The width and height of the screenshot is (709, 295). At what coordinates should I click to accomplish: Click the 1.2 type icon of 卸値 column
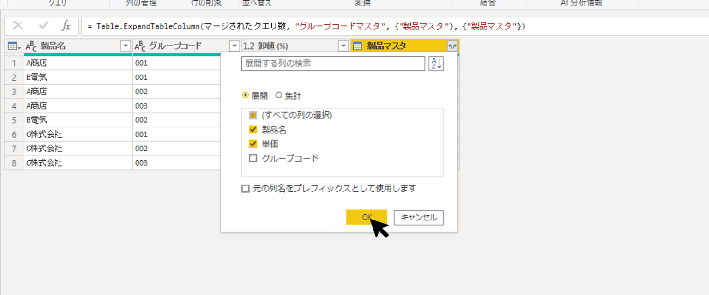pyautogui.click(x=249, y=46)
